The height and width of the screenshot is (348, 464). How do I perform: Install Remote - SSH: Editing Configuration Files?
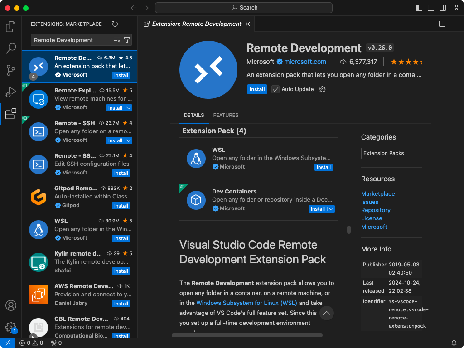coord(121,173)
